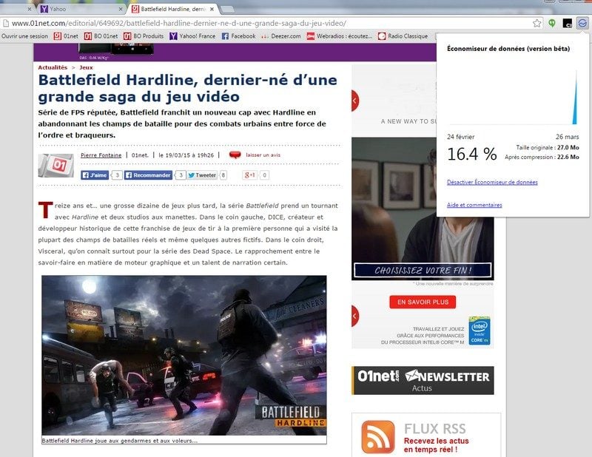The image size is (592, 457).
Task: Click the Aide et commentaires link
Action: pyautogui.click(x=474, y=205)
